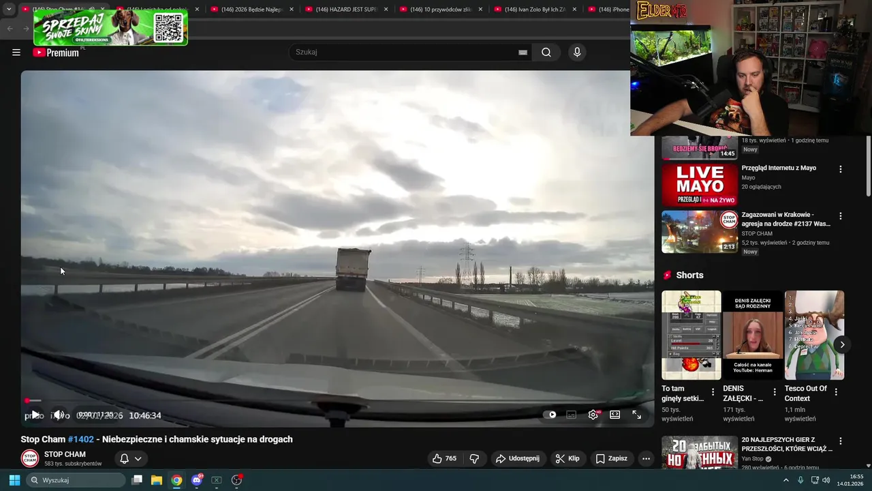Open the STOP CHAM channel name link
The width and height of the screenshot is (872, 491).
point(65,454)
